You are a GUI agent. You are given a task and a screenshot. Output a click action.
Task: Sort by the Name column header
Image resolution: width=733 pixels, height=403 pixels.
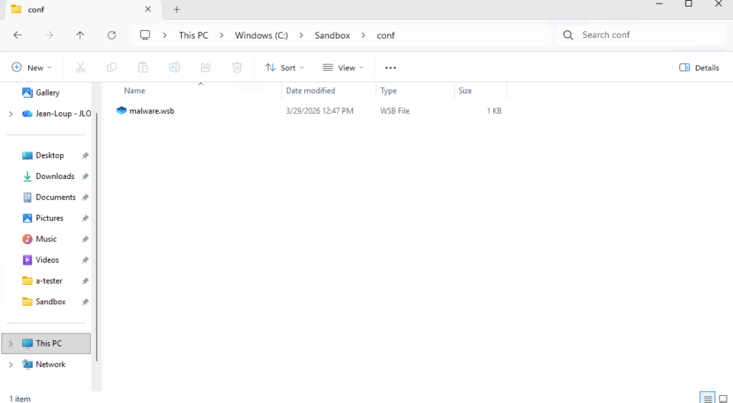(x=135, y=91)
